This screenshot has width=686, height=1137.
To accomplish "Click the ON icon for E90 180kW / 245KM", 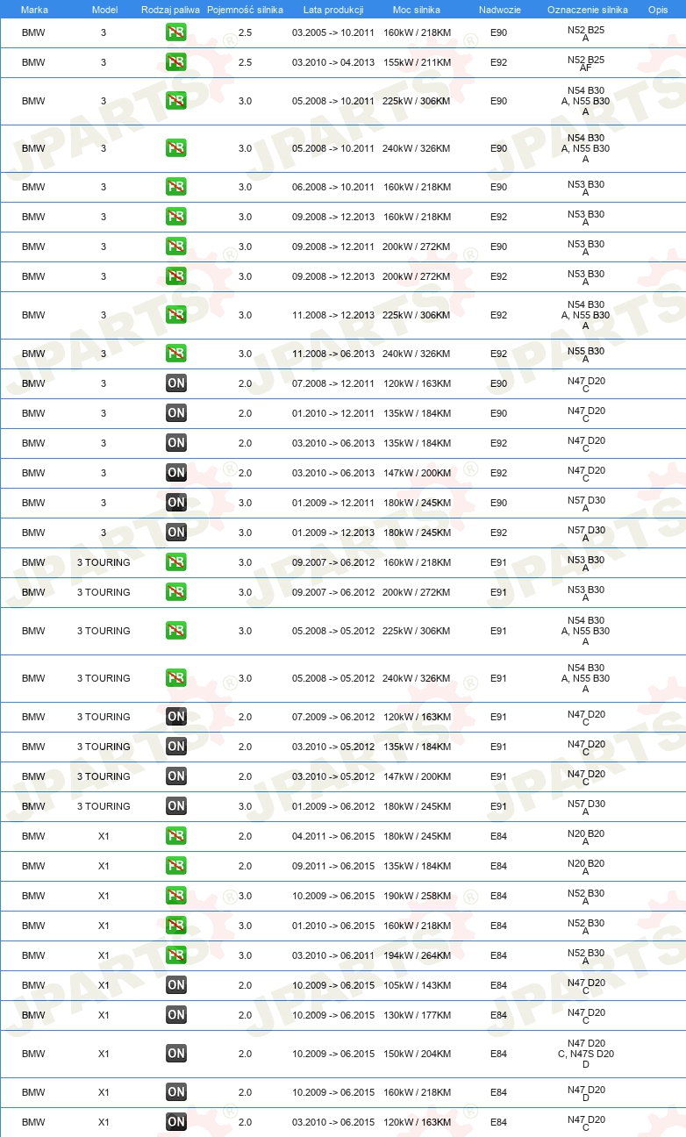I will click(176, 503).
